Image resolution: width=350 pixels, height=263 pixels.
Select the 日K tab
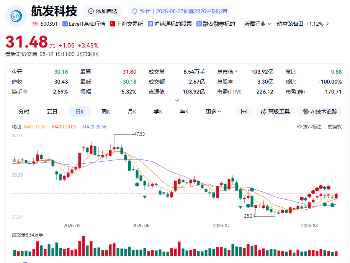(x=80, y=112)
